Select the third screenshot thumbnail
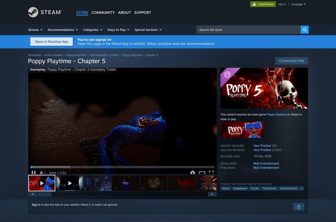Image resolution: width=336 pixels, height=222 pixels. pos(98,183)
